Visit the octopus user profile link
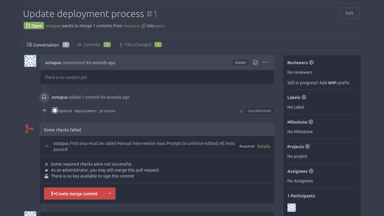384x216 pixels. tap(53, 26)
